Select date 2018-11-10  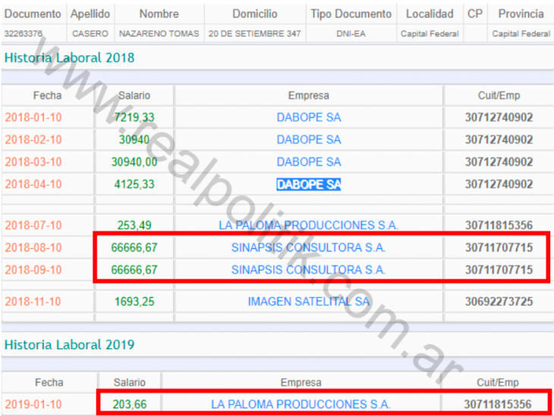[x=33, y=301]
